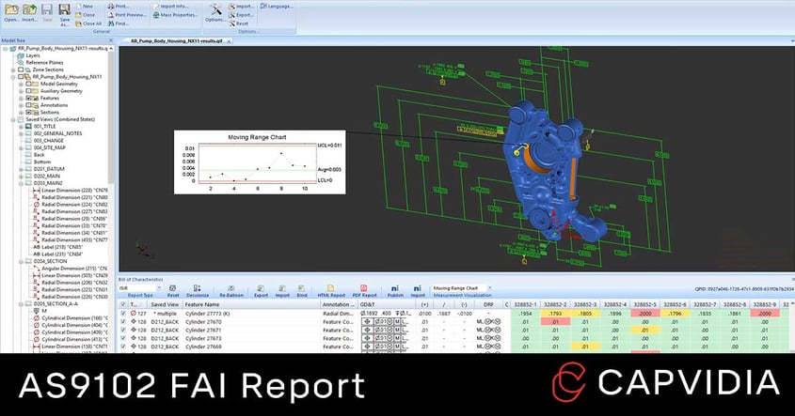This screenshot has width=795, height=416.
Task: Click the 328852-1 column header
Action: point(525,304)
